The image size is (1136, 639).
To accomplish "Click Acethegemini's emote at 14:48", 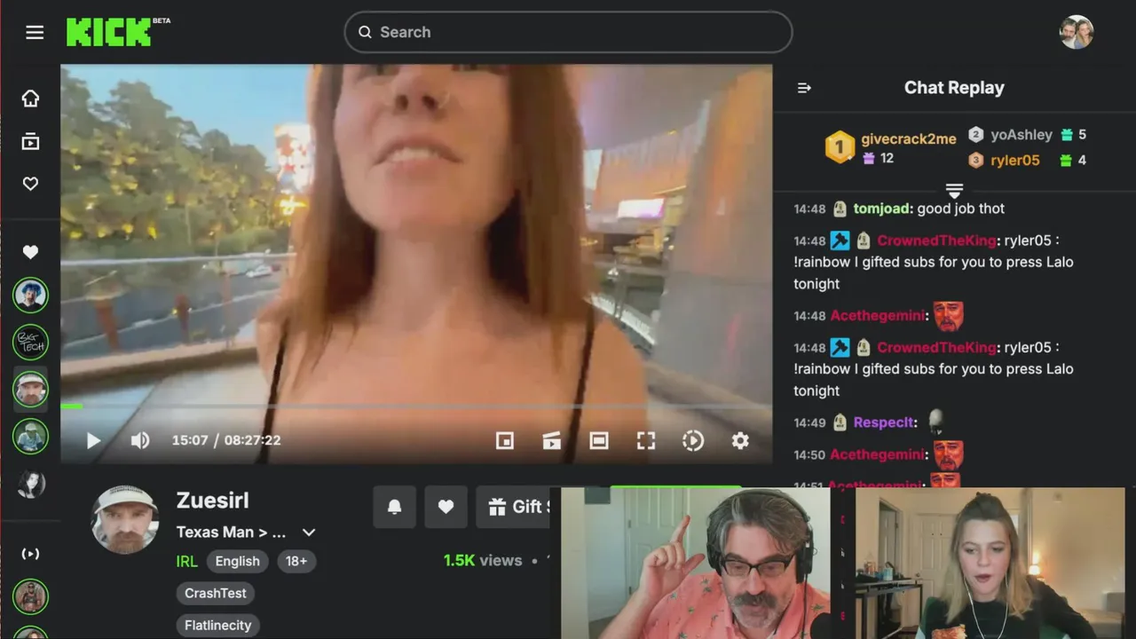I will [949, 316].
